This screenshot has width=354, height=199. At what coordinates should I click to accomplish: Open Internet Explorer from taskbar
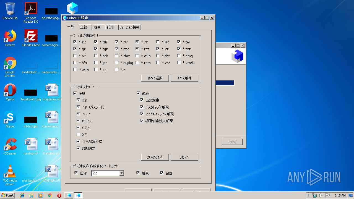pyautogui.click(x=22, y=195)
